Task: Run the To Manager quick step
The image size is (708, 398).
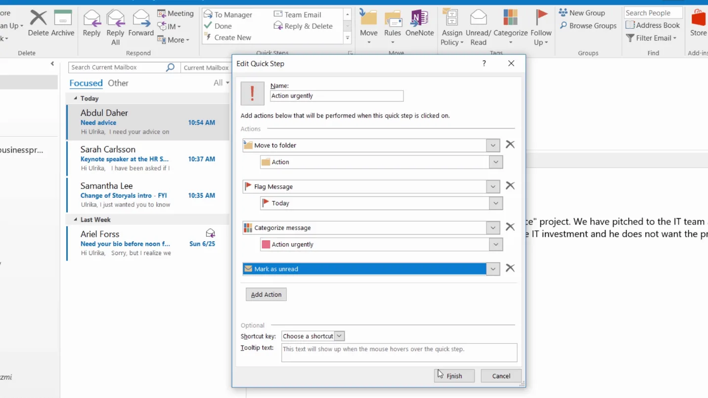Action: tap(228, 14)
